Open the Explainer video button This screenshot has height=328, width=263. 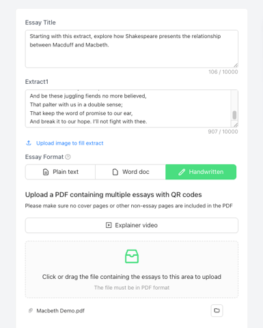(132, 225)
